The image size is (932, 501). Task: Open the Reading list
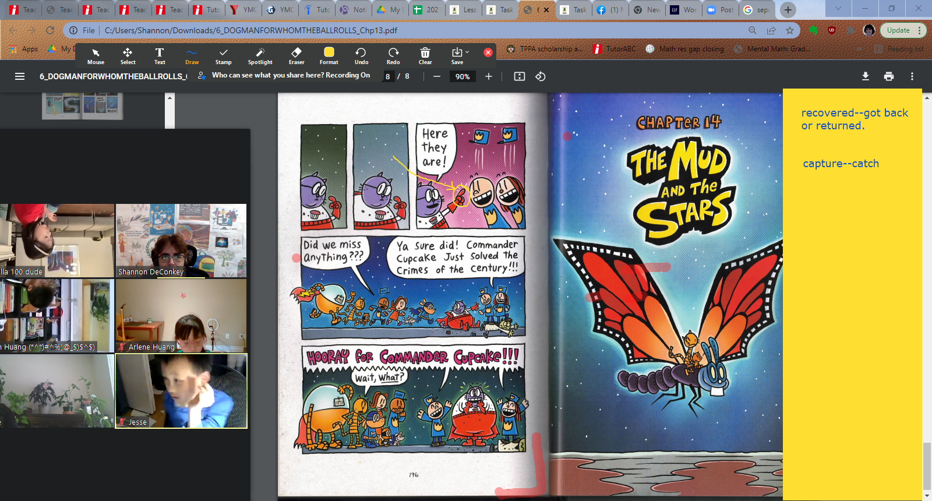point(899,49)
